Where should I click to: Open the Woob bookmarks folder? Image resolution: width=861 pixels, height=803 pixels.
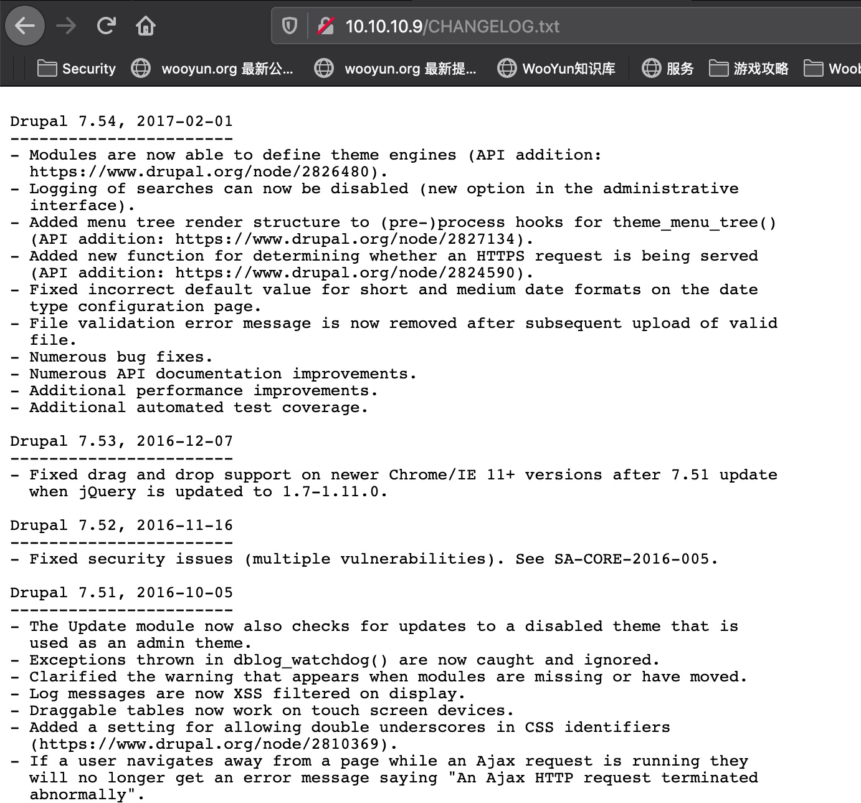click(832, 69)
